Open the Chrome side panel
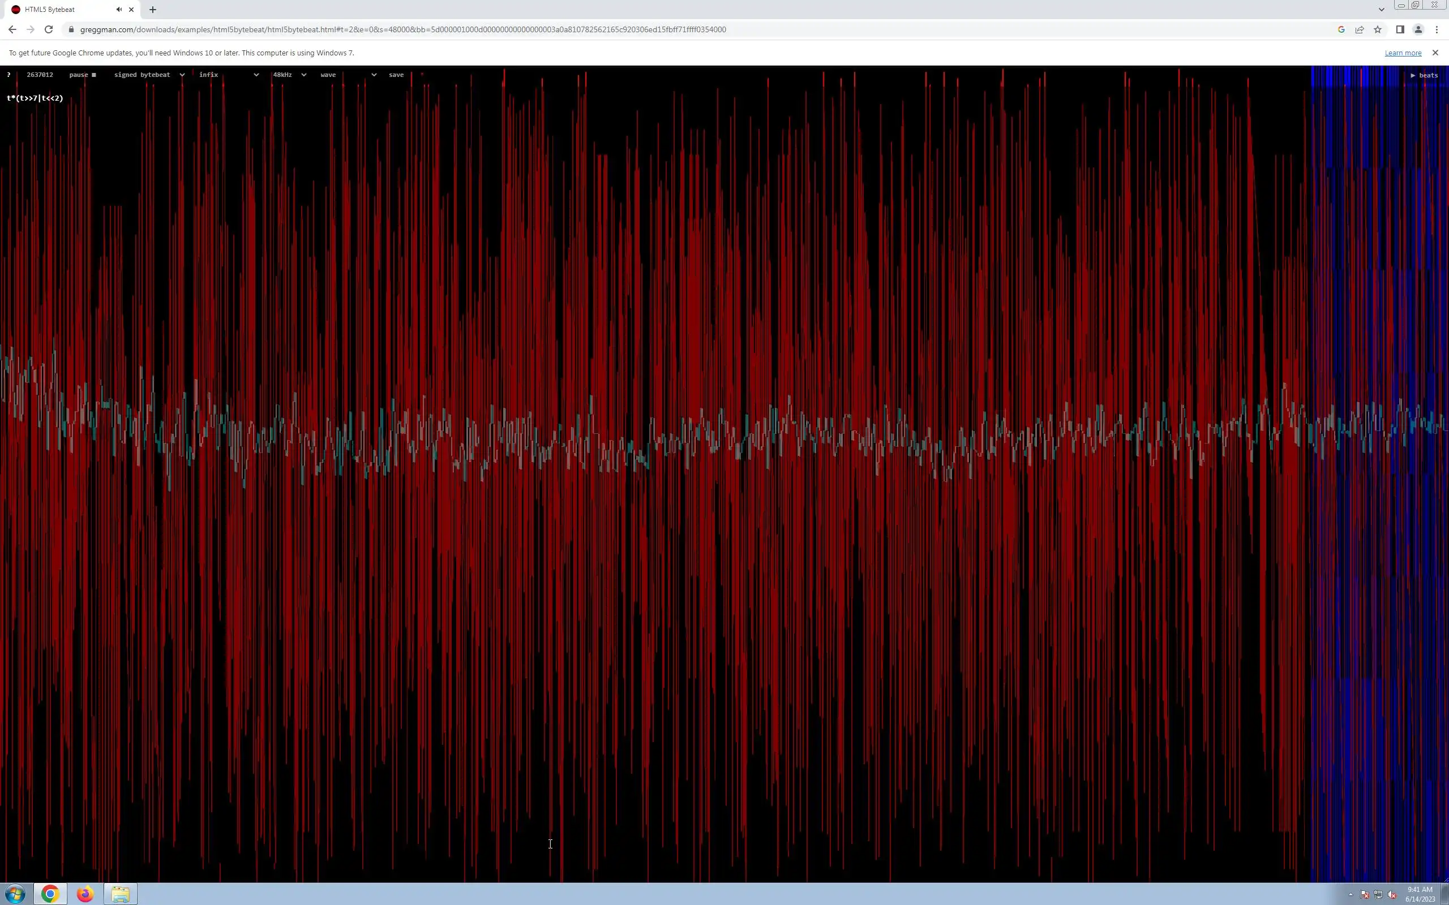This screenshot has width=1449, height=905. pyautogui.click(x=1399, y=29)
